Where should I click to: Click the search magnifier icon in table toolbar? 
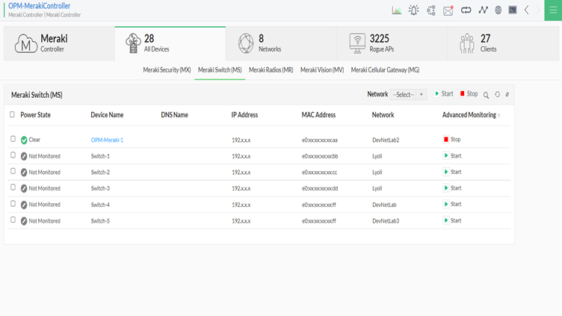coord(486,95)
